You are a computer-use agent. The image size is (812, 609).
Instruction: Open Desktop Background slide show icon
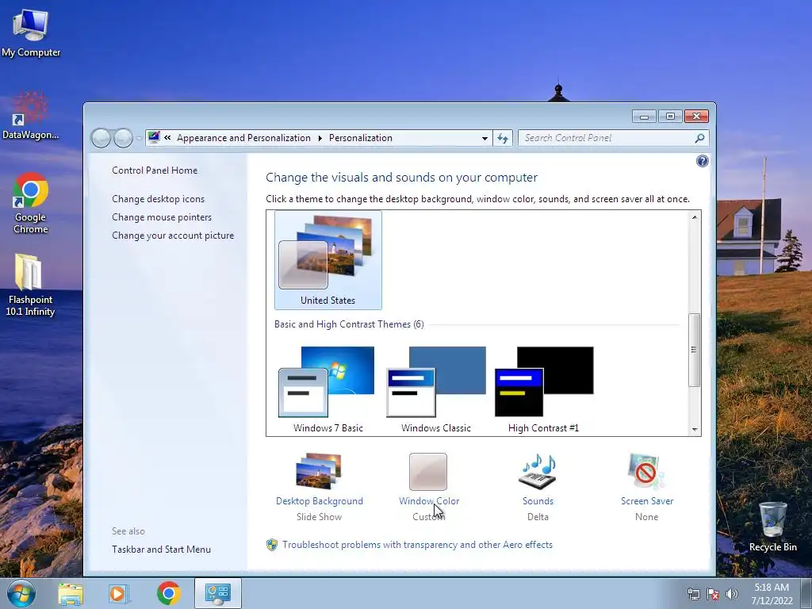click(x=319, y=471)
